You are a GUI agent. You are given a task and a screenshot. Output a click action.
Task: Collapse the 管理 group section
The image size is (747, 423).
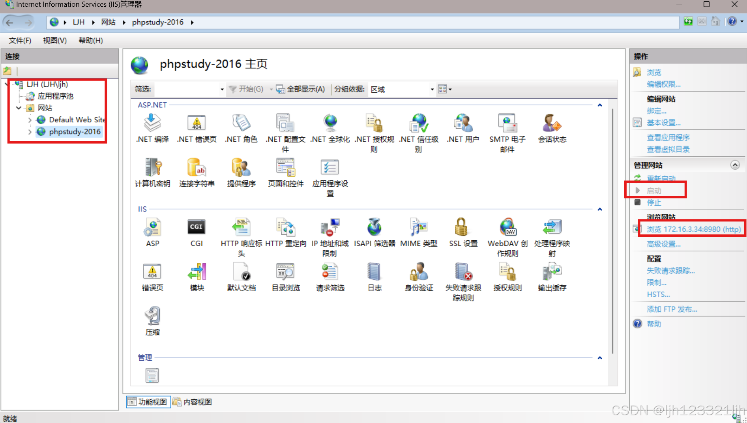tap(599, 357)
